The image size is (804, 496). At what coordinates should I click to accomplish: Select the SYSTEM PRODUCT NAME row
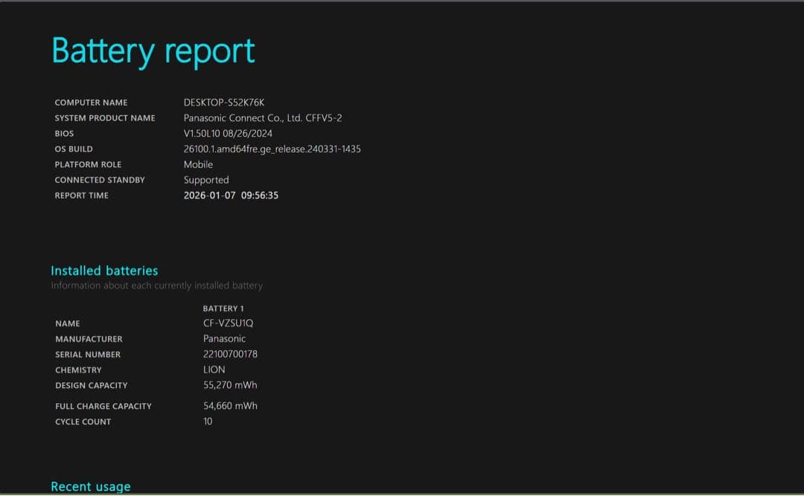[105, 117]
